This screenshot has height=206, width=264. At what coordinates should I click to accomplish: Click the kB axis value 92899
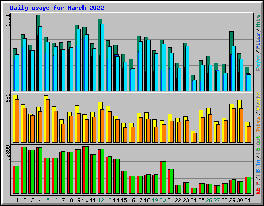(8, 153)
